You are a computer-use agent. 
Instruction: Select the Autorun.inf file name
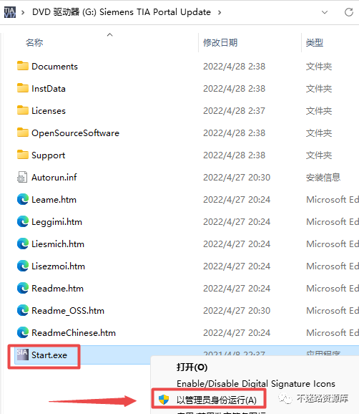(54, 177)
